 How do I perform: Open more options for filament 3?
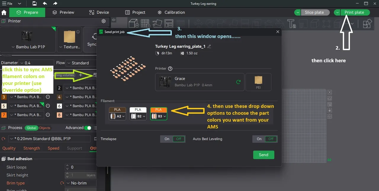pyautogui.click(x=48, y=97)
